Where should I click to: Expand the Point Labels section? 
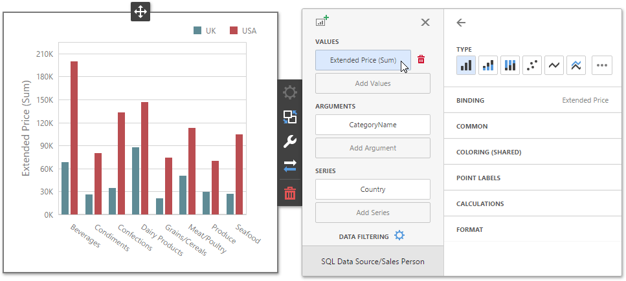534,178
